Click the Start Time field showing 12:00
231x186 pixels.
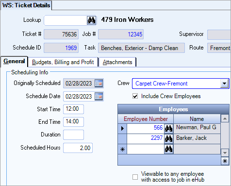73,109
